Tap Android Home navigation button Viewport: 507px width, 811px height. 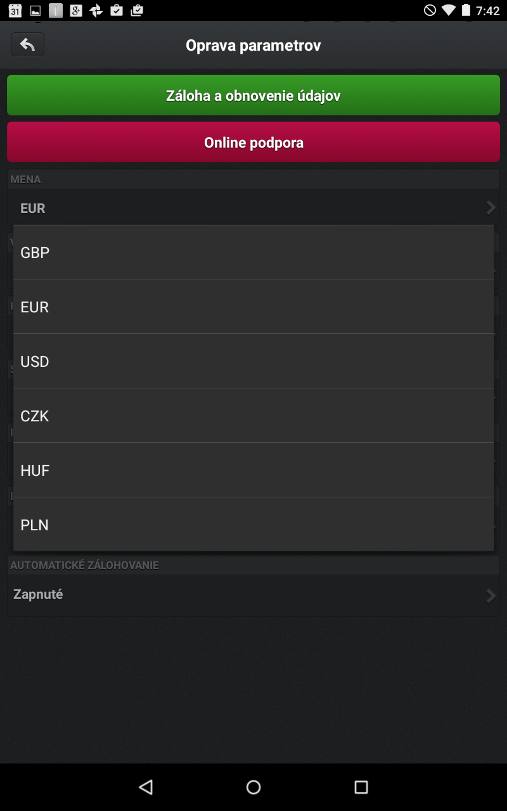[253, 787]
